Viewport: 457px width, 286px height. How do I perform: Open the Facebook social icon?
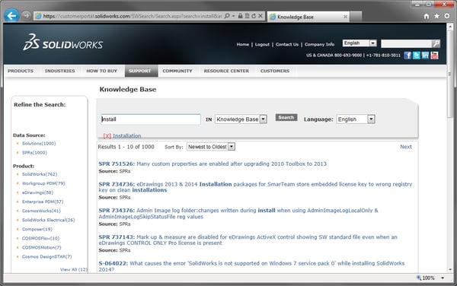pos(407,56)
